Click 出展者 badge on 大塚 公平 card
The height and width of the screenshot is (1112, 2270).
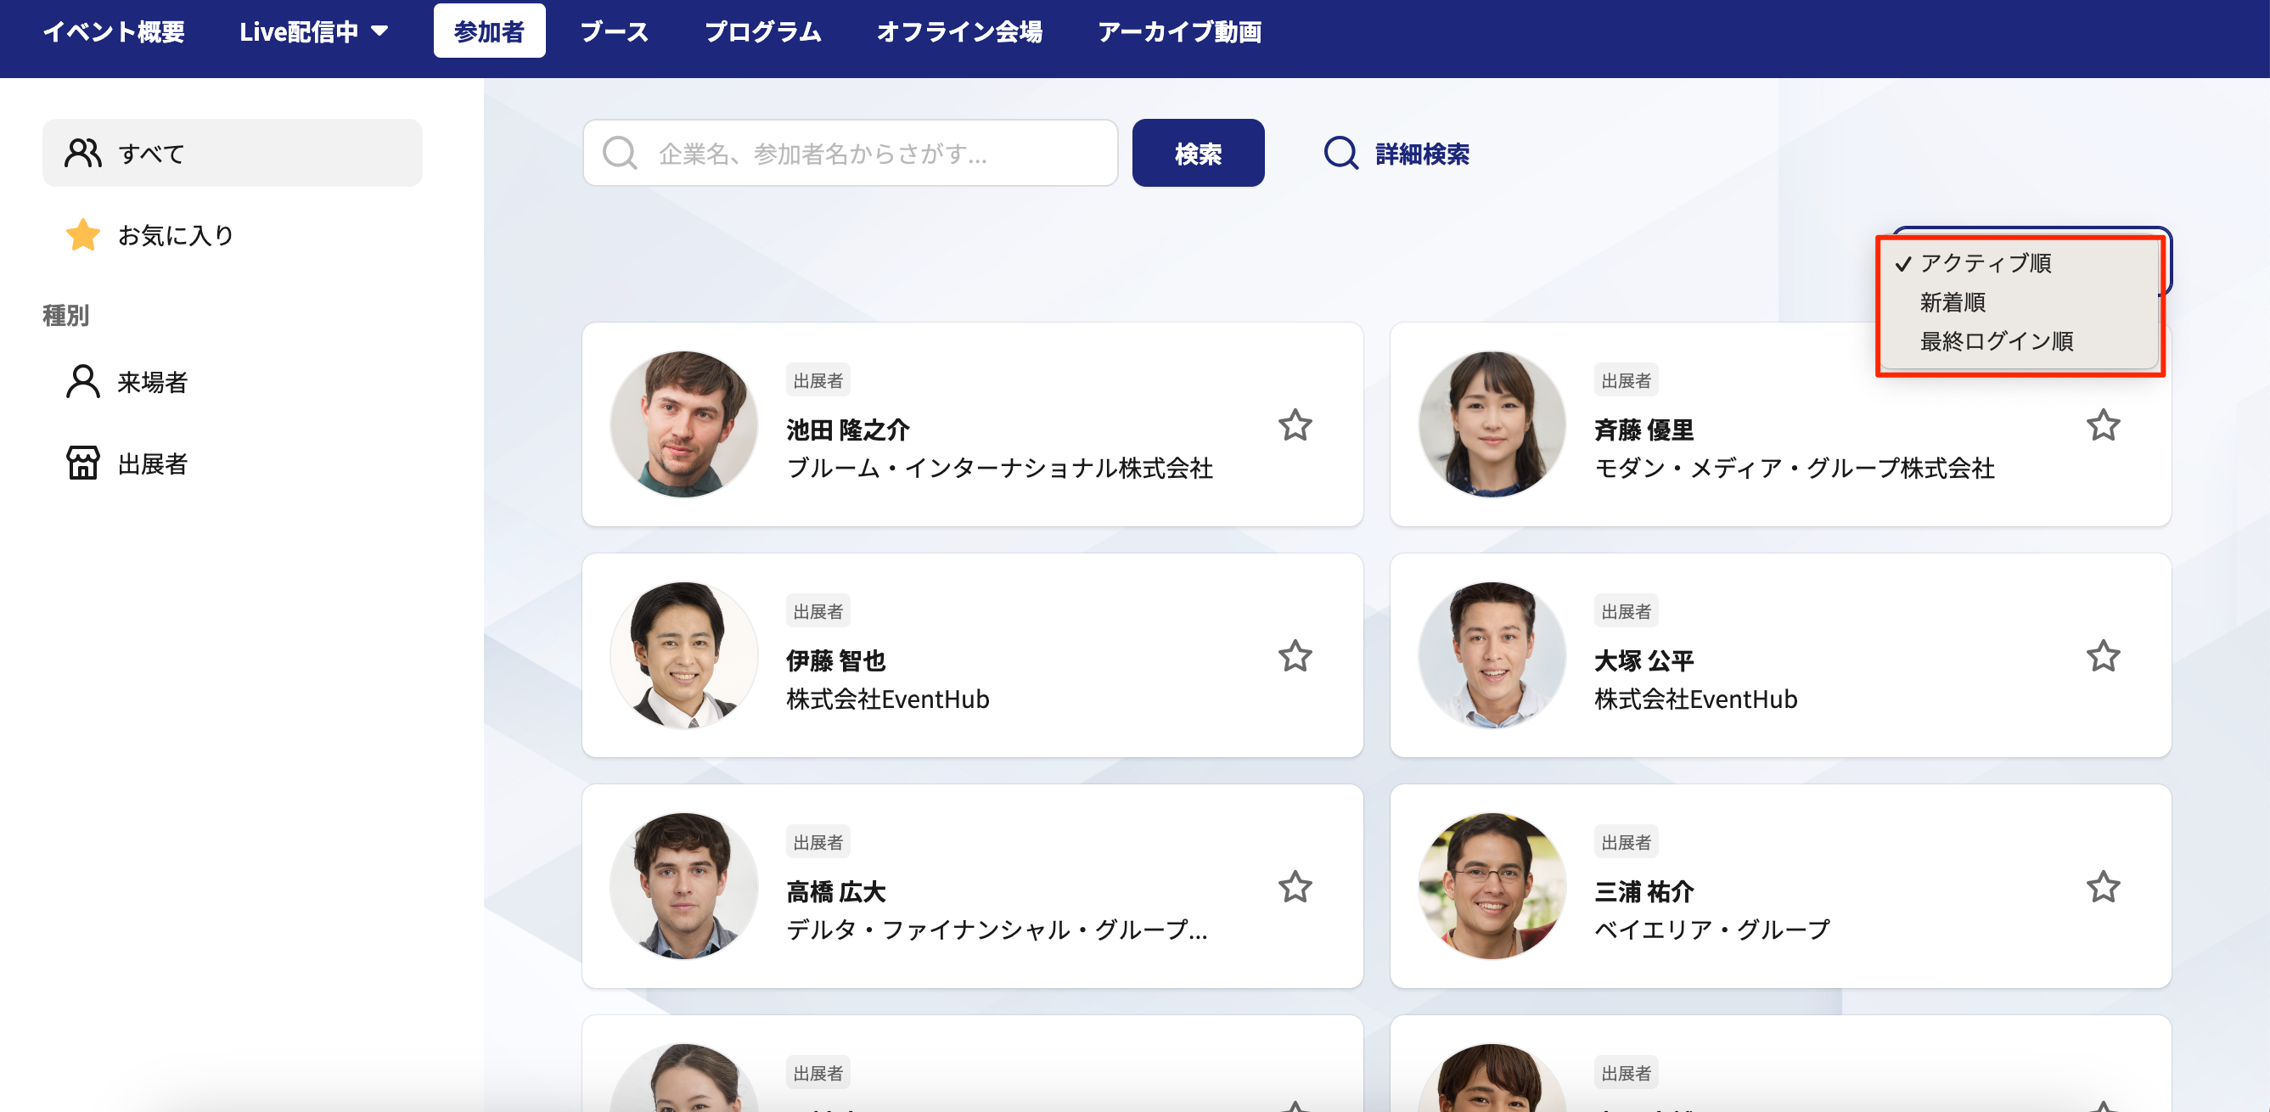pyautogui.click(x=1626, y=611)
